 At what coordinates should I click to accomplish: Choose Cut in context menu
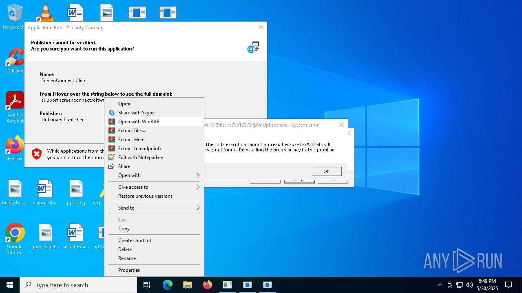(x=154, y=220)
